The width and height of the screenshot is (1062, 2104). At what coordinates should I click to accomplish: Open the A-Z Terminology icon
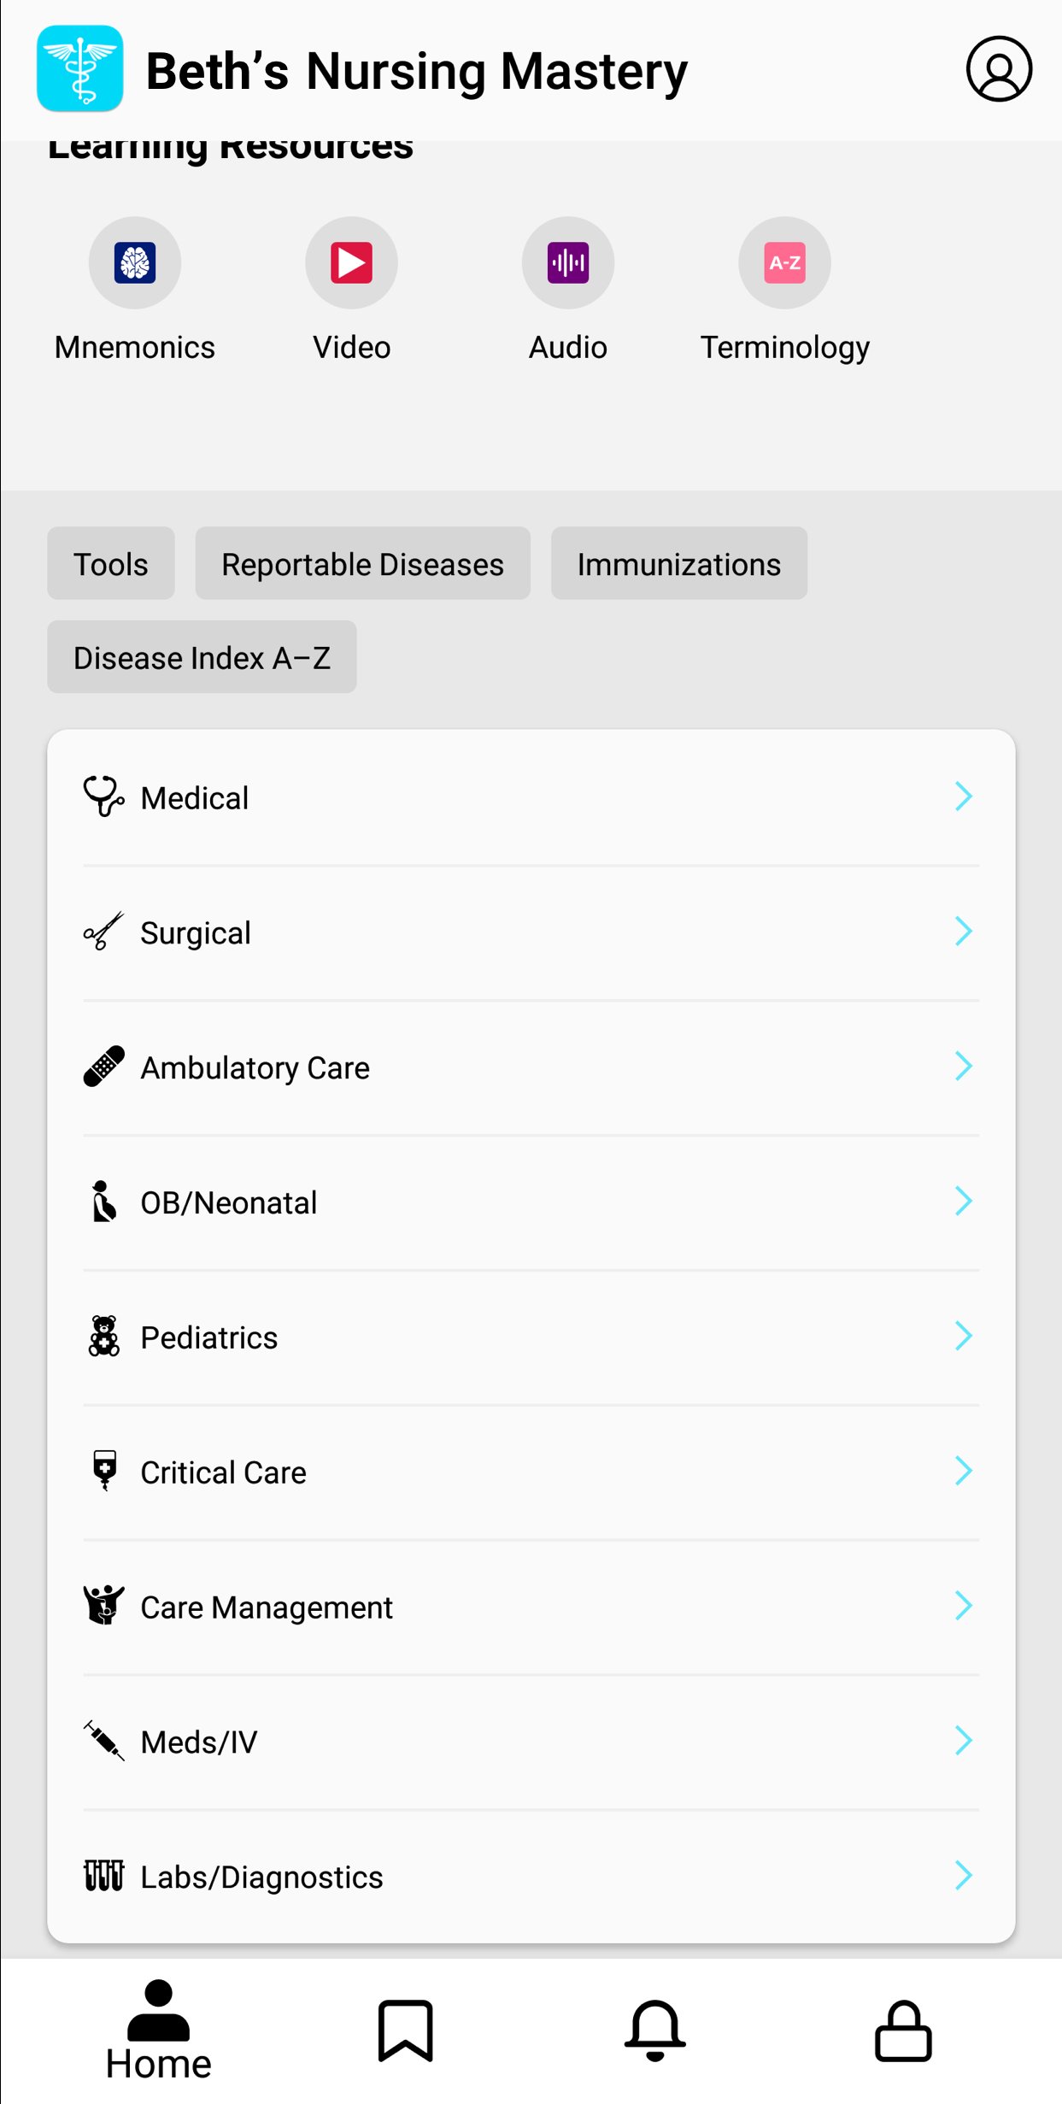click(784, 262)
